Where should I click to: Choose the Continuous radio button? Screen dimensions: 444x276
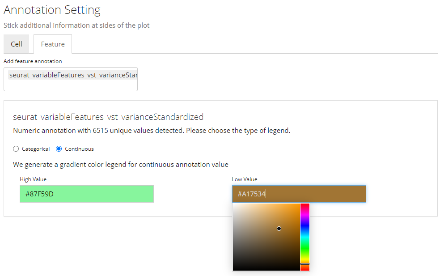tap(59, 149)
